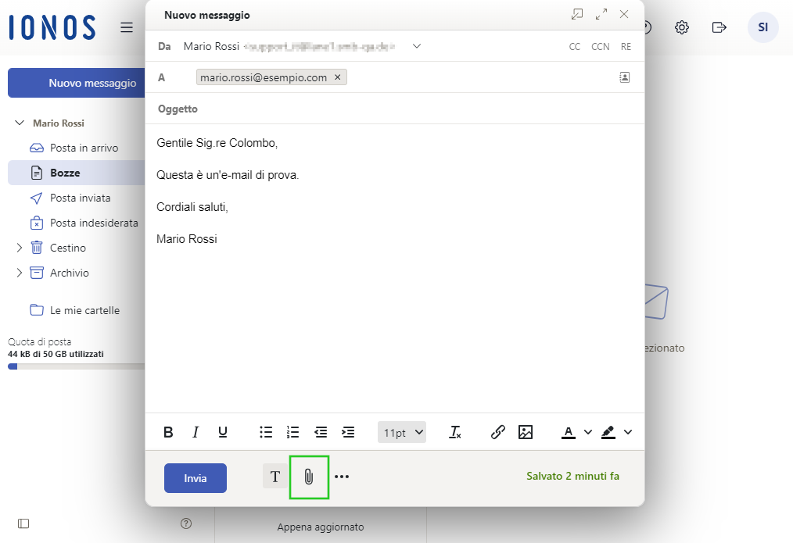The width and height of the screenshot is (793, 543).
Task: Expand the compose window to fullscreen
Action: (601, 14)
